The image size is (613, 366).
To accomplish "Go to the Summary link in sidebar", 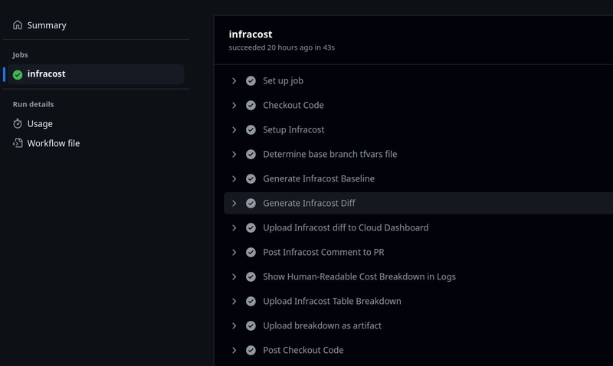I will pos(47,25).
